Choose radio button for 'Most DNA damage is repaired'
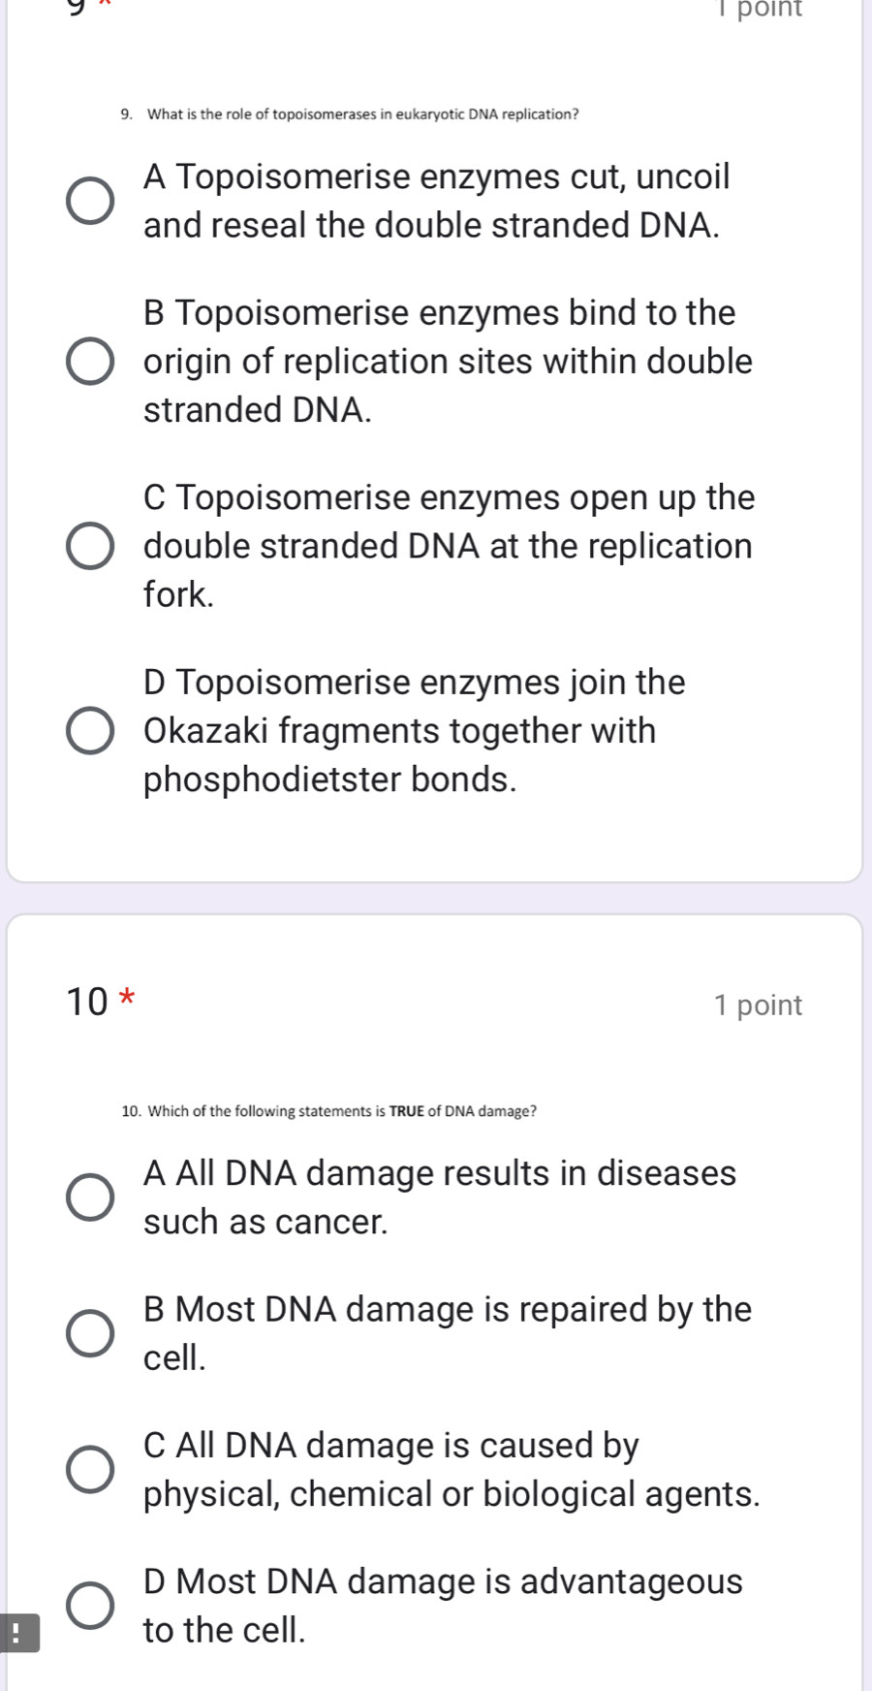The height and width of the screenshot is (1691, 872). [90, 1333]
